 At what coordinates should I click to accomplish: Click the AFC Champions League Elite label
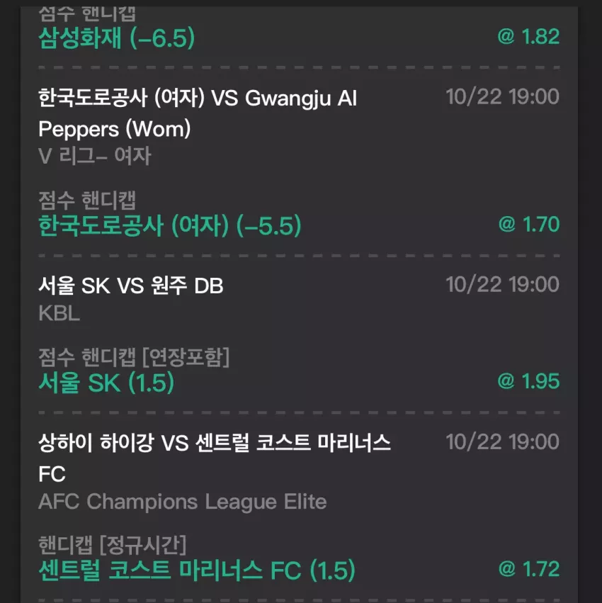point(183,502)
